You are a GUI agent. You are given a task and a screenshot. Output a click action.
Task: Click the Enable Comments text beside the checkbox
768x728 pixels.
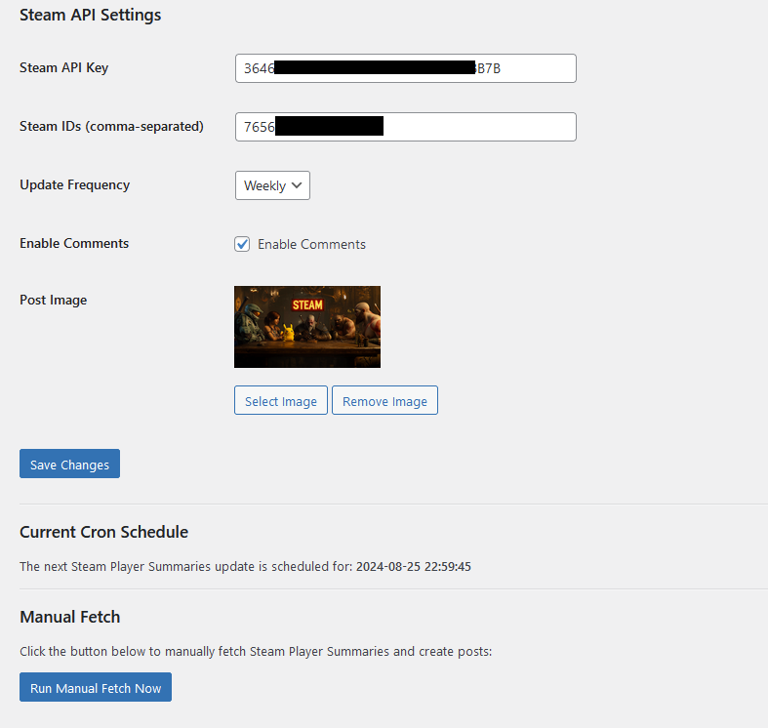(x=311, y=244)
